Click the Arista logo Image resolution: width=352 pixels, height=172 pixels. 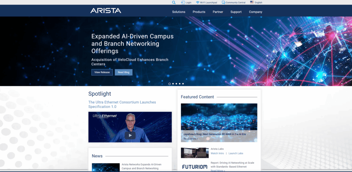(106, 11)
